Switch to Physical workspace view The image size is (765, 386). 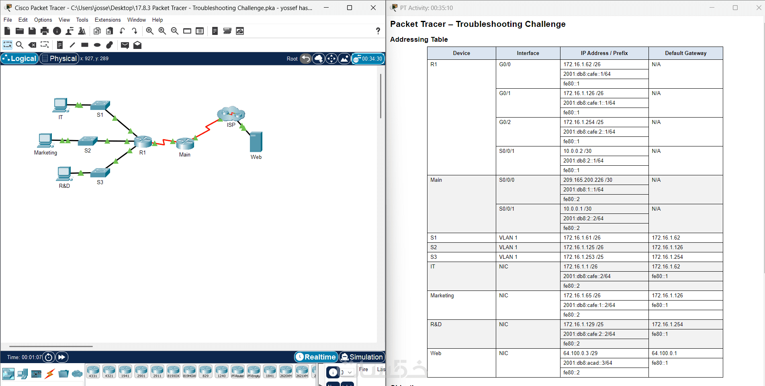click(x=59, y=59)
